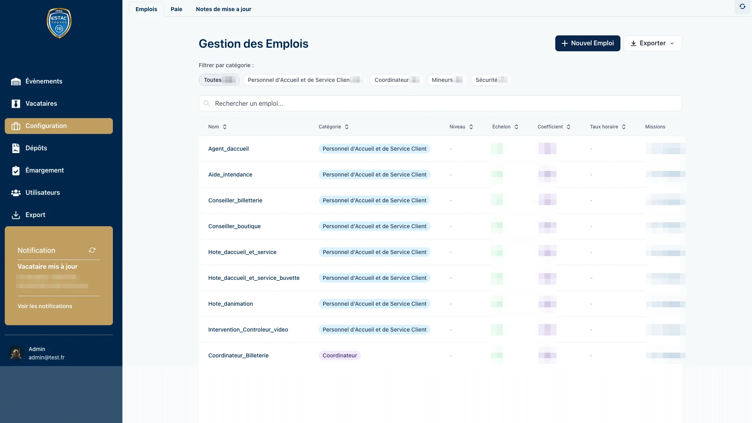Image resolution: width=752 pixels, height=423 pixels.
Task: Select the Conseiller_boutique row
Action: point(440,226)
